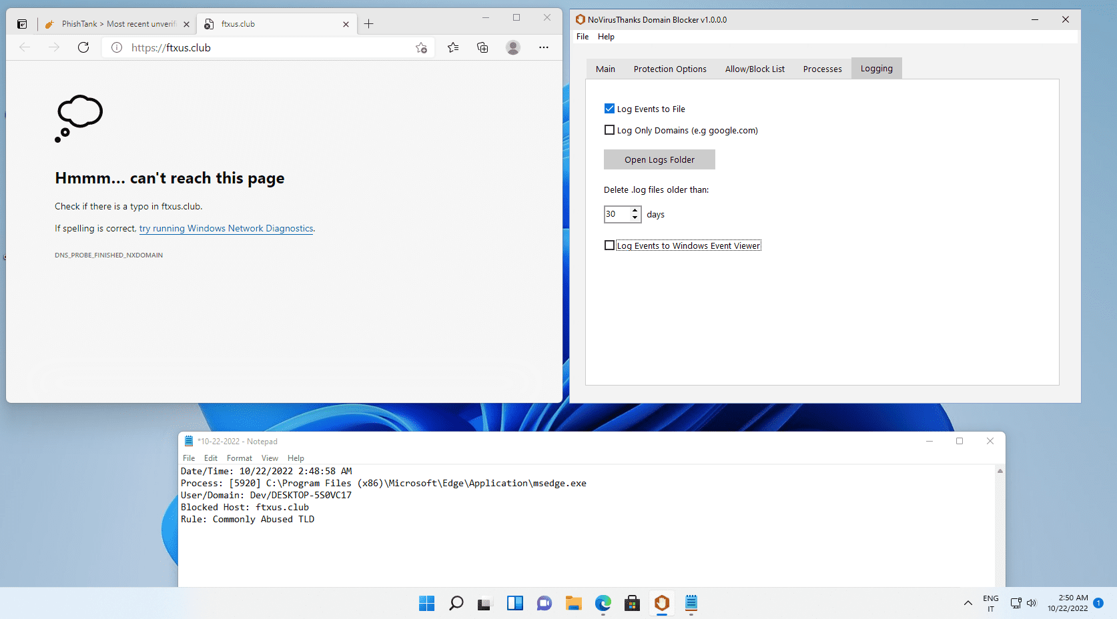Open Notepad Edit menu
1117x619 pixels.
211,458
